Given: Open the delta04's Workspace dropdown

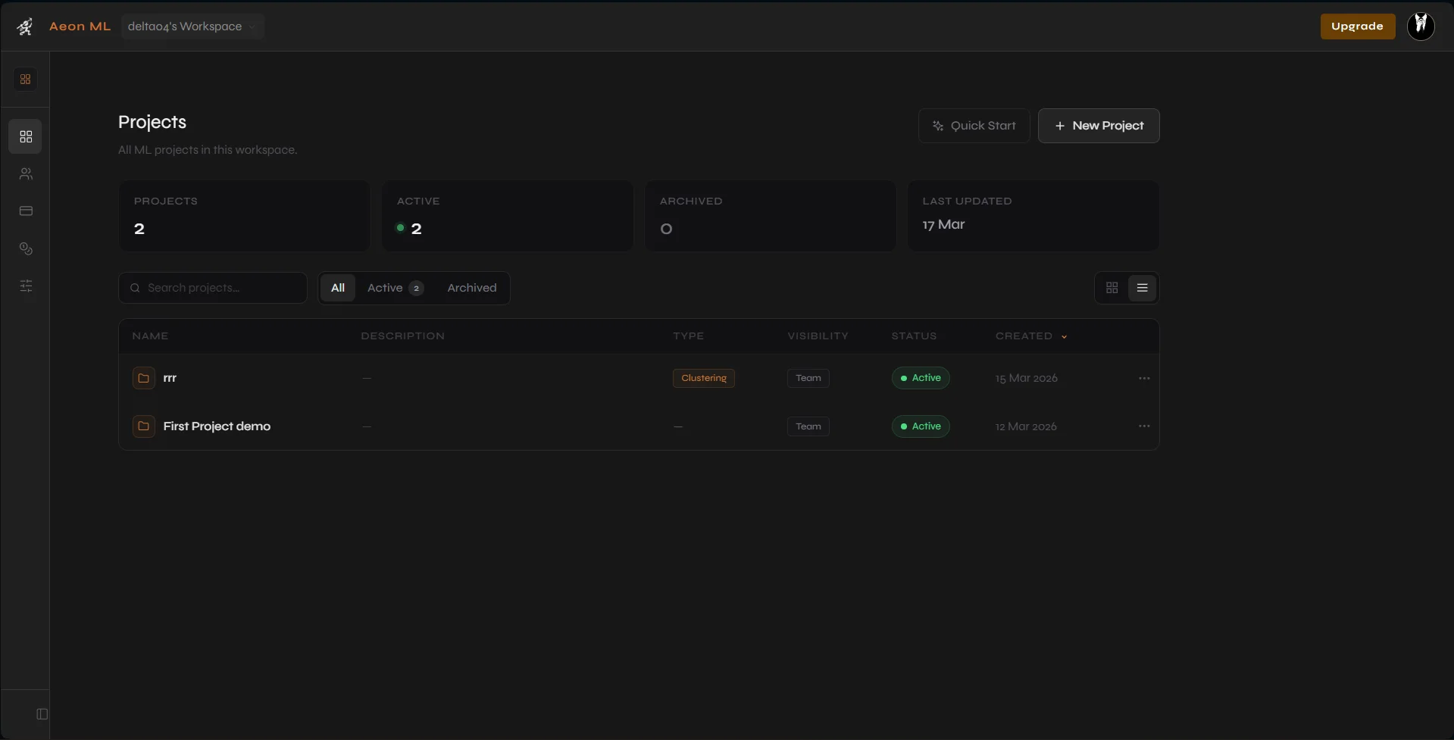Looking at the screenshot, I should [x=192, y=27].
